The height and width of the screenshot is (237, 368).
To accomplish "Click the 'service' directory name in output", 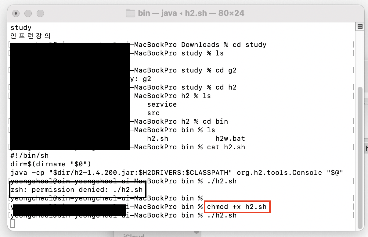I will [x=162, y=104].
